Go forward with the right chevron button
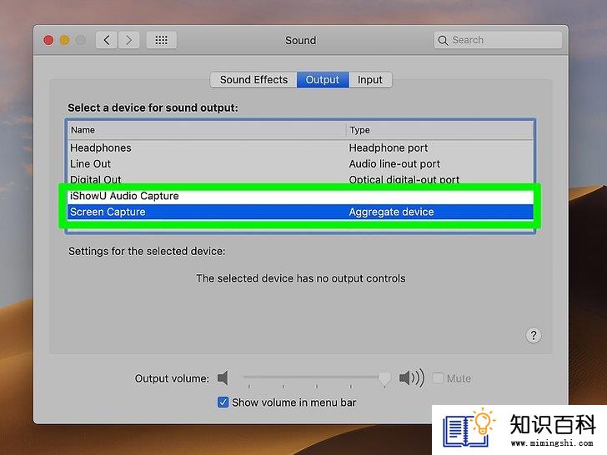The height and width of the screenshot is (455, 607). coord(129,40)
